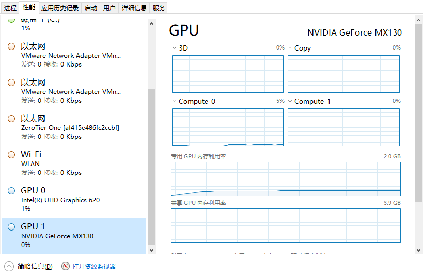Click the 专用 GPU 内存利用率 graph

tap(286, 179)
